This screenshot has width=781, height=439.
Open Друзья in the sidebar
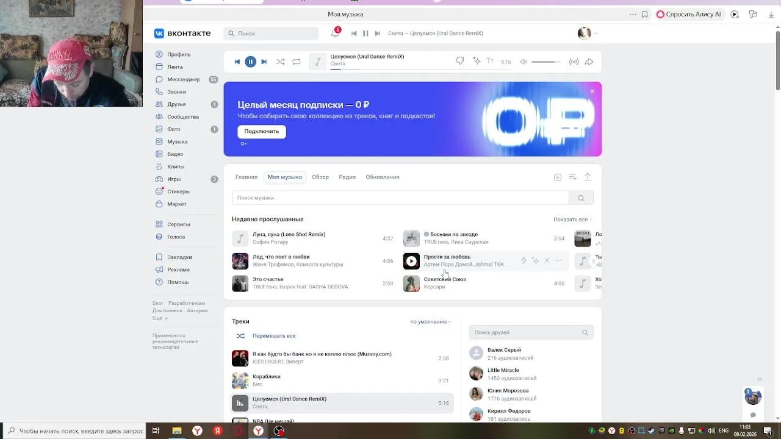(x=176, y=104)
